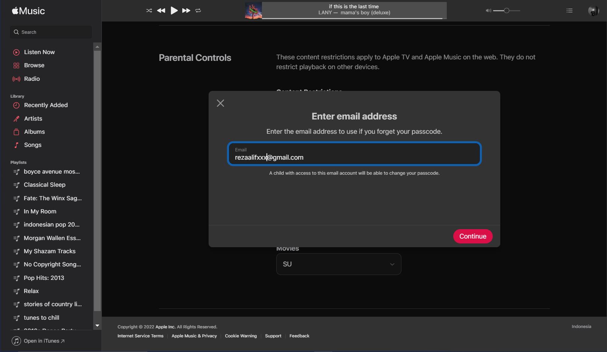Change the Indonesia region link

coord(581,326)
